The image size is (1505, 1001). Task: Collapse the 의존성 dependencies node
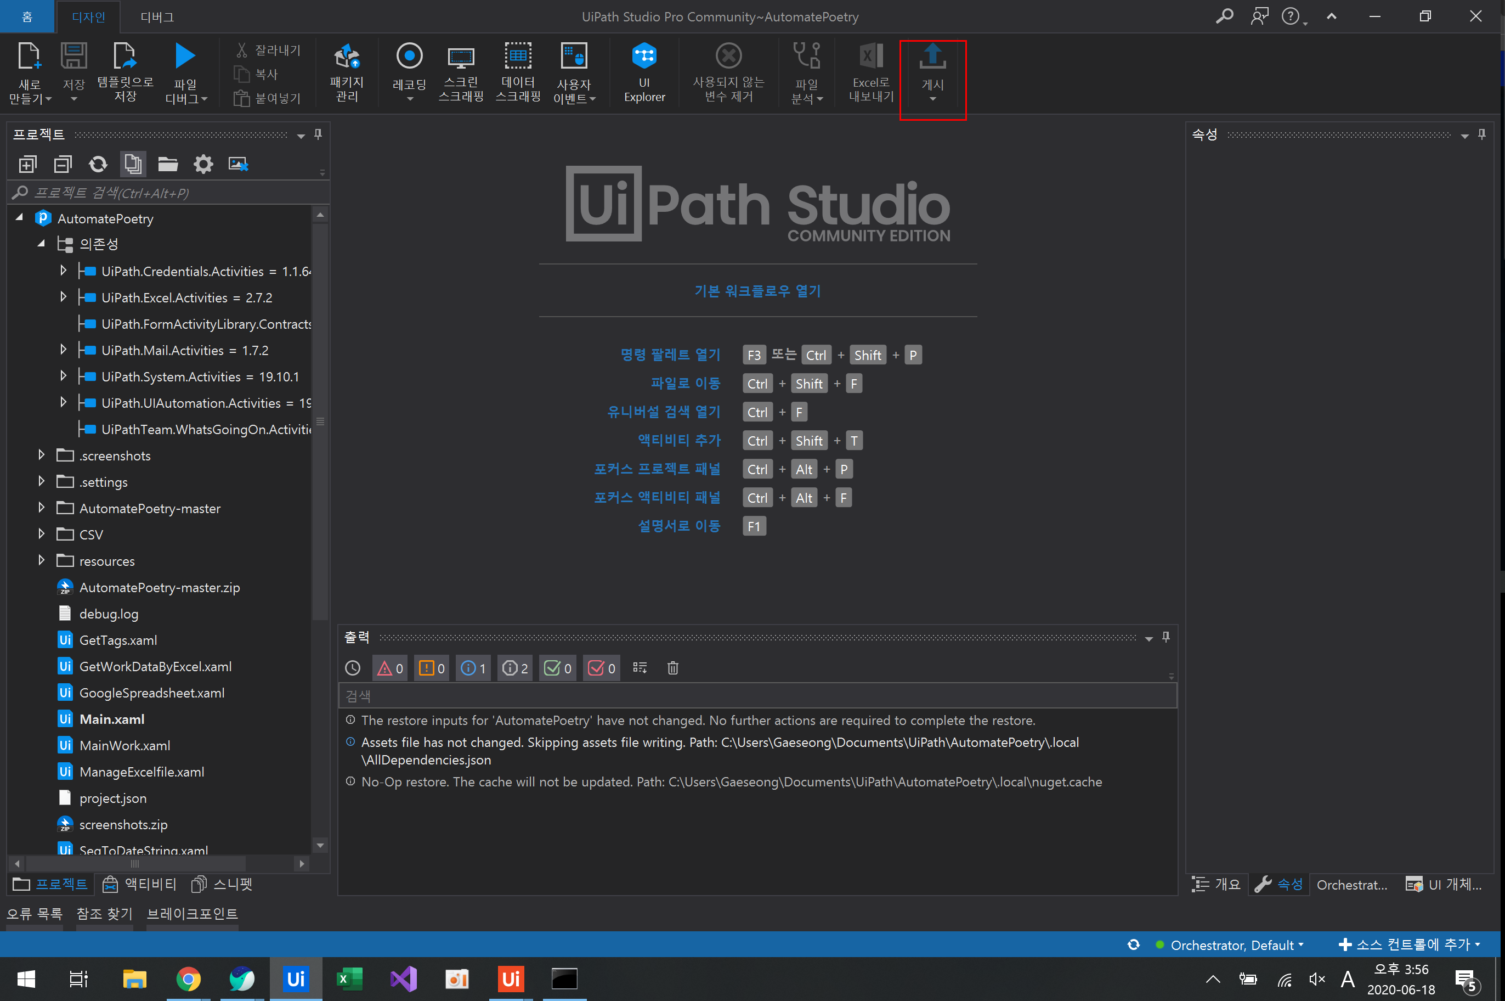pos(42,243)
